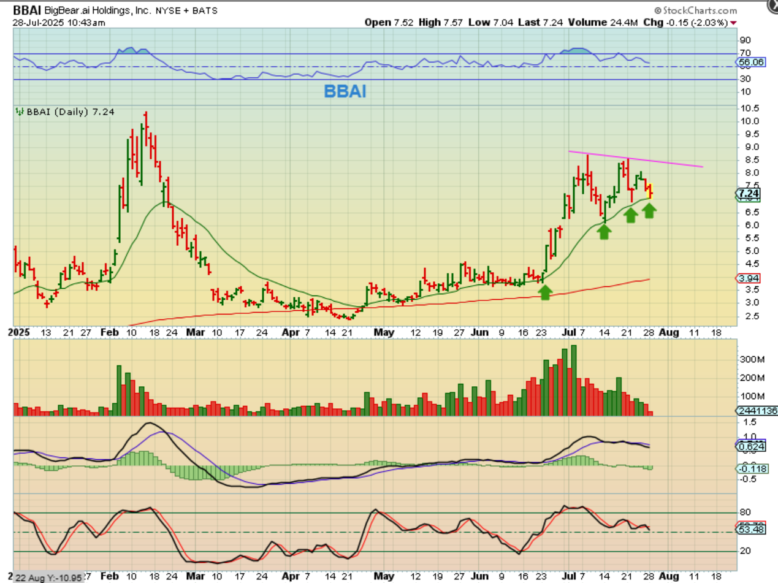Click the Chg -0.15 (-2.03%) value
Screen dimensions: 778x583
point(685,23)
